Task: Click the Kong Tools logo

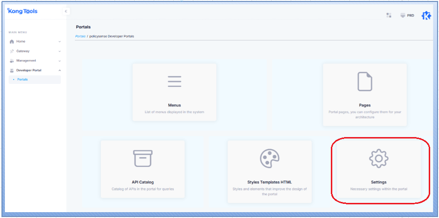Action: [x=23, y=11]
